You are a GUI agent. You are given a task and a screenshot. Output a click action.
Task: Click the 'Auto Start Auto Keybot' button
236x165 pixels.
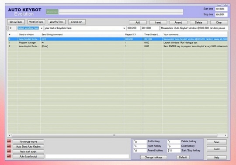coord(28,147)
